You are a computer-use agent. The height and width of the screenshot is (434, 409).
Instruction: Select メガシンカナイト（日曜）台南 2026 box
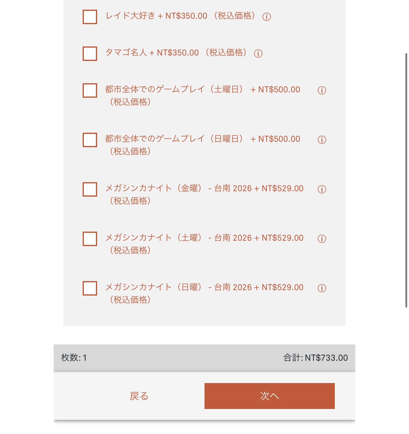click(x=90, y=288)
